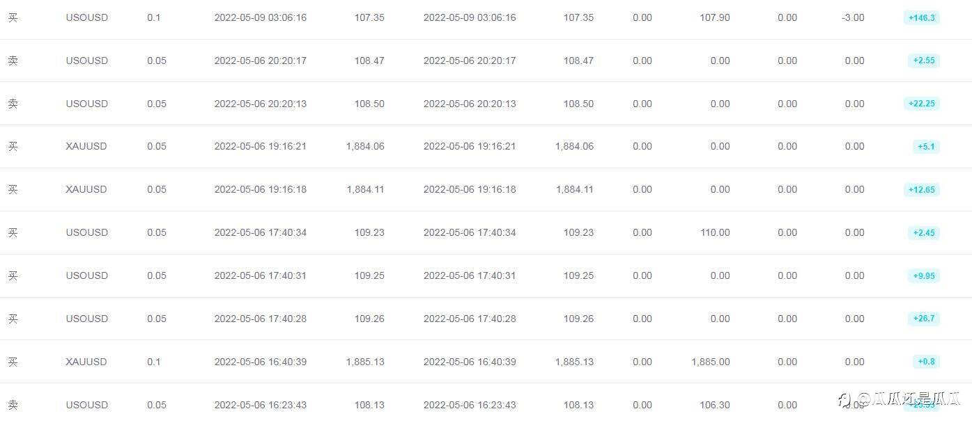Screen dimensions: 972x425
Task: Select the 2022-05-06 17:40:28 open time cell
Action: click(x=260, y=319)
